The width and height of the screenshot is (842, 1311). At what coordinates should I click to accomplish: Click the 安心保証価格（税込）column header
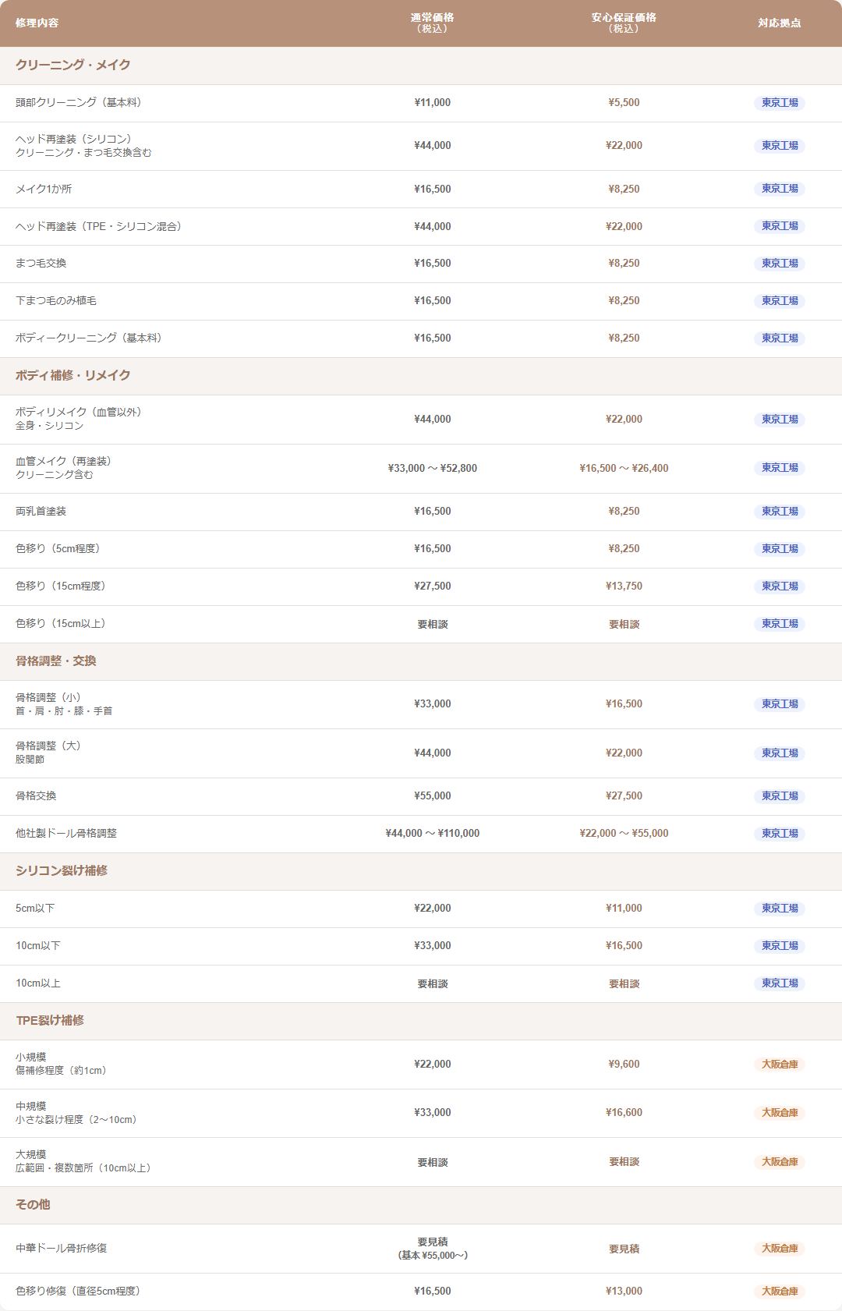(624, 23)
